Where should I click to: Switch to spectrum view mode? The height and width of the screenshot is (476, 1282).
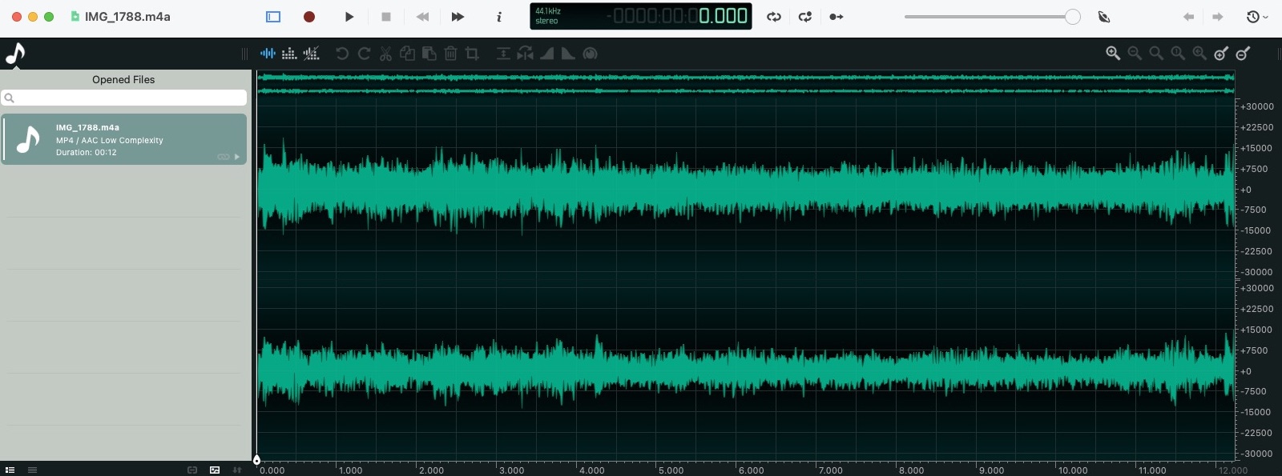(x=289, y=54)
